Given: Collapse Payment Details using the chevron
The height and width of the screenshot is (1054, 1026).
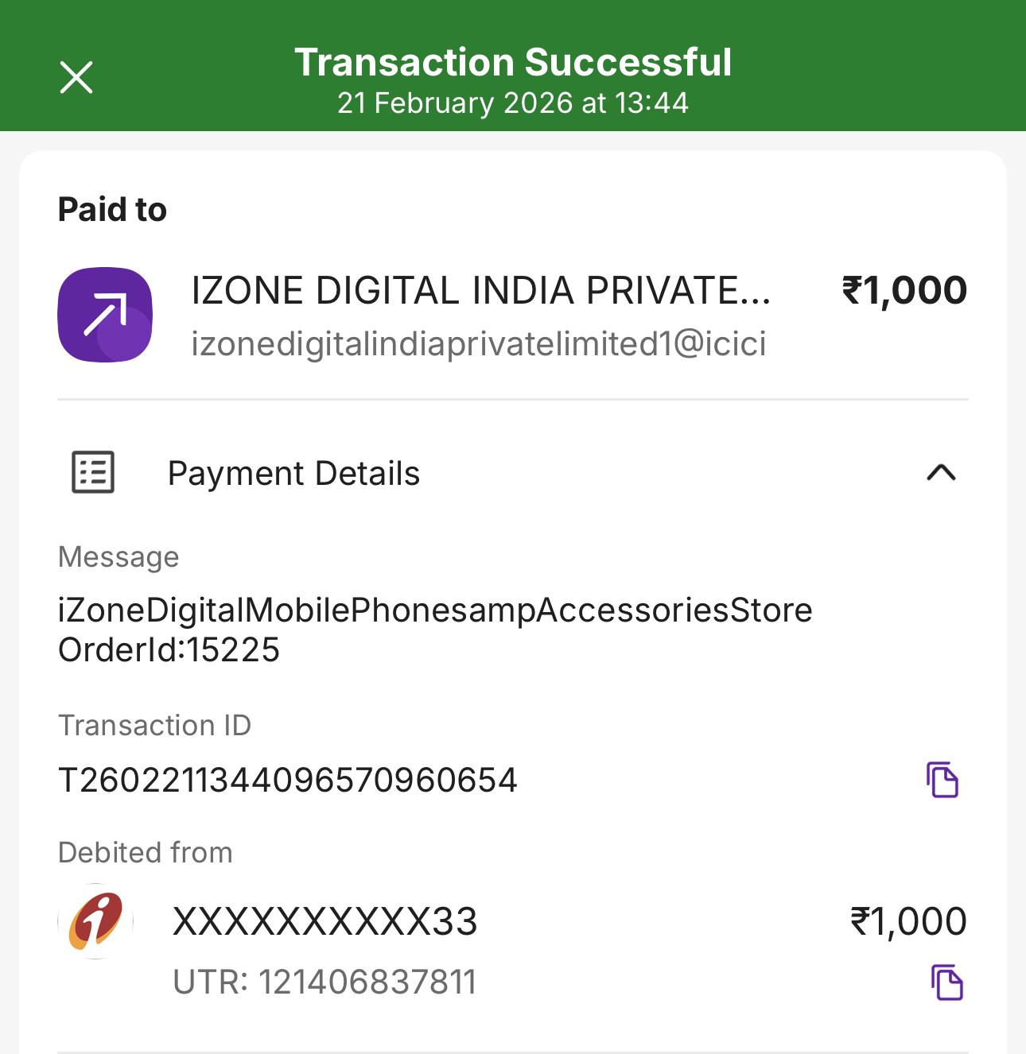Looking at the screenshot, I should click(x=941, y=473).
